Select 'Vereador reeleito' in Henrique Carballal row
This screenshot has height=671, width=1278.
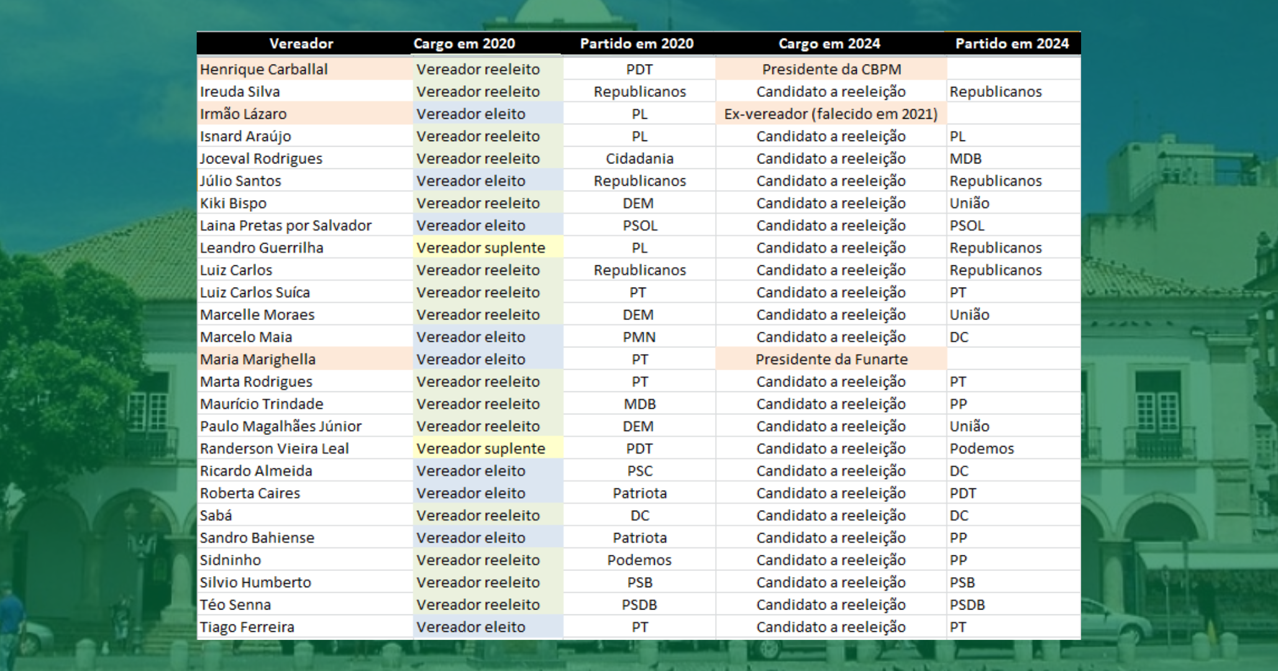[488, 69]
